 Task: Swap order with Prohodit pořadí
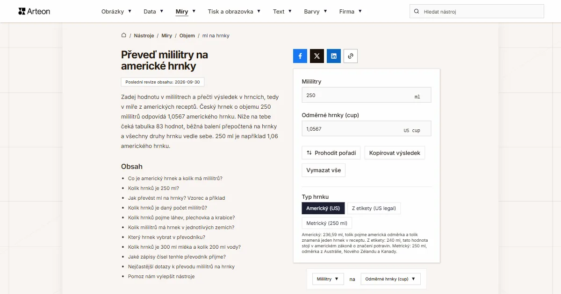point(331,153)
